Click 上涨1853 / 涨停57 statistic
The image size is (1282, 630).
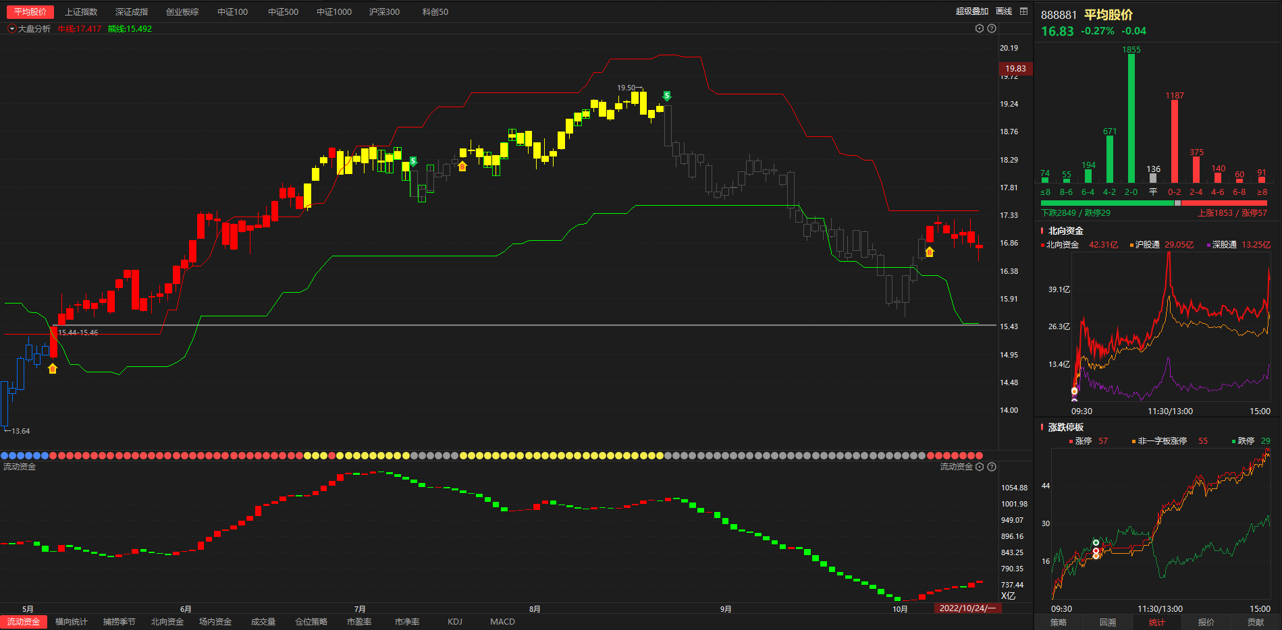tap(1233, 213)
